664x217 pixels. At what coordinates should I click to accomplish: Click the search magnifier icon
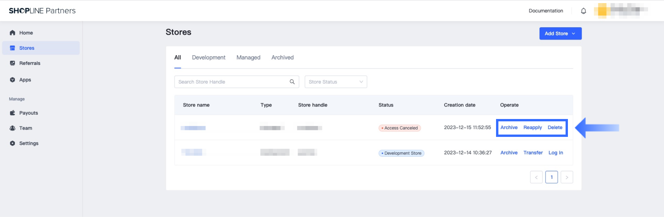[292, 82]
